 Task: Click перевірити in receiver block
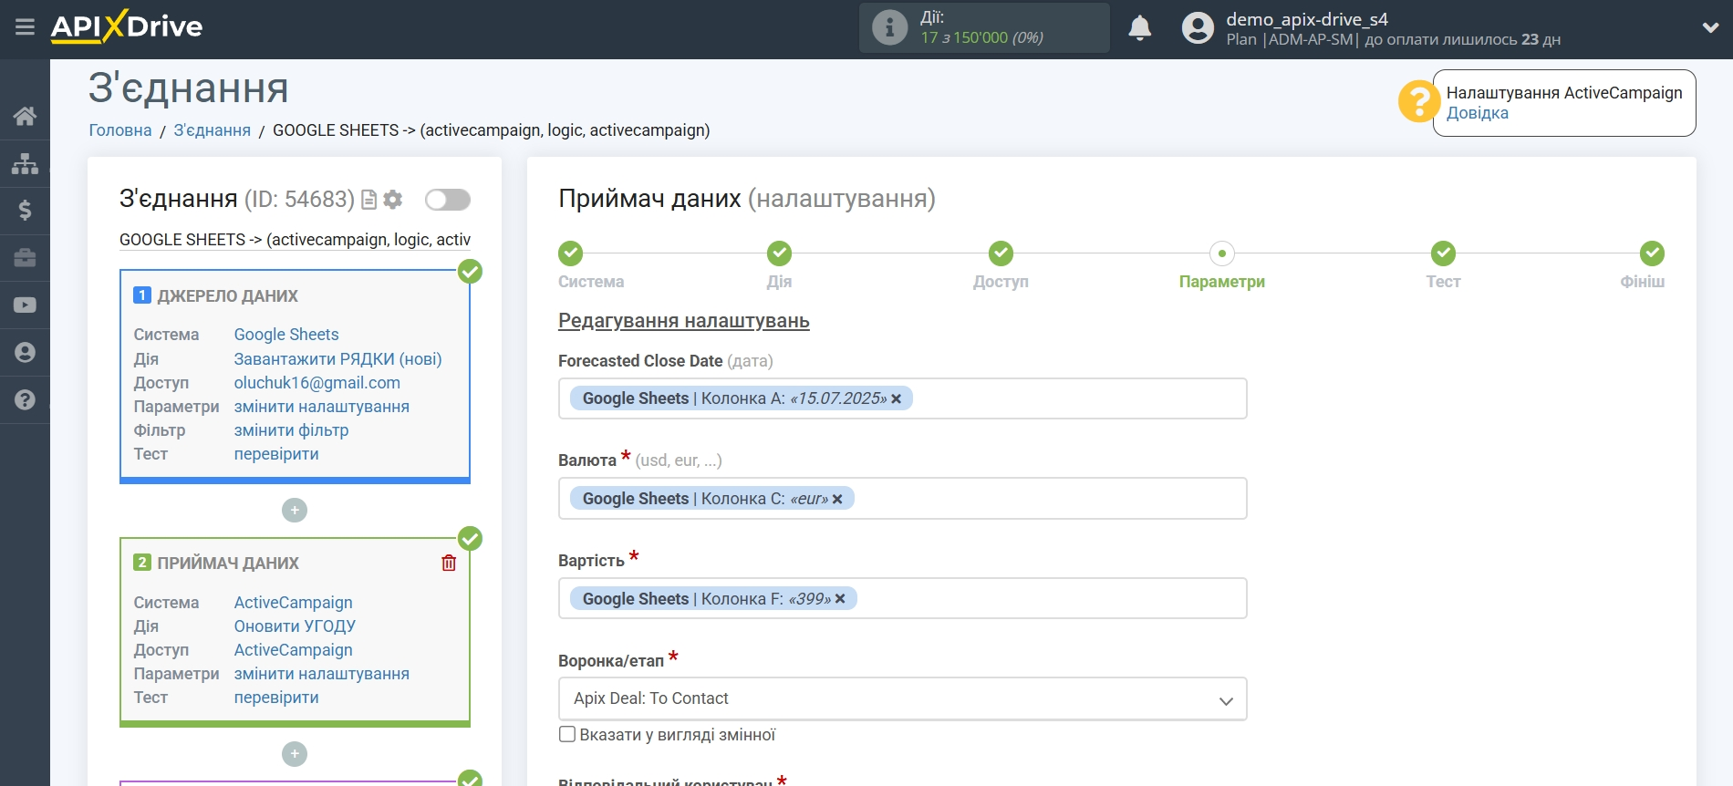pyautogui.click(x=276, y=698)
